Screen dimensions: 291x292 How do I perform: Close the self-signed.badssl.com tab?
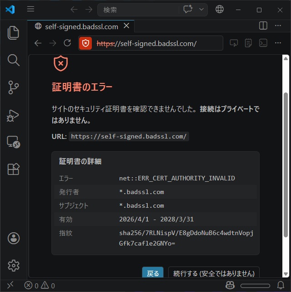coord(127,26)
